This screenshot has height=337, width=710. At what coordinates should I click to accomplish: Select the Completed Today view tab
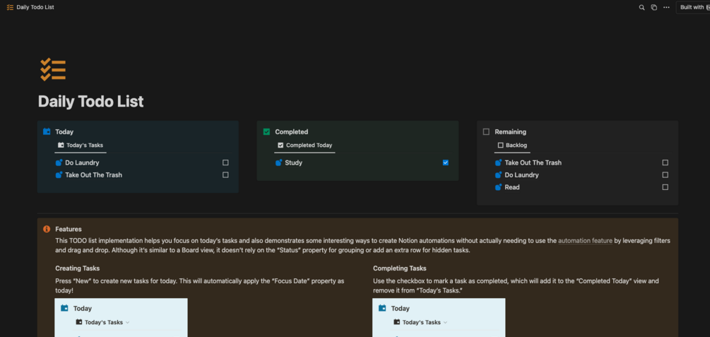(x=304, y=146)
